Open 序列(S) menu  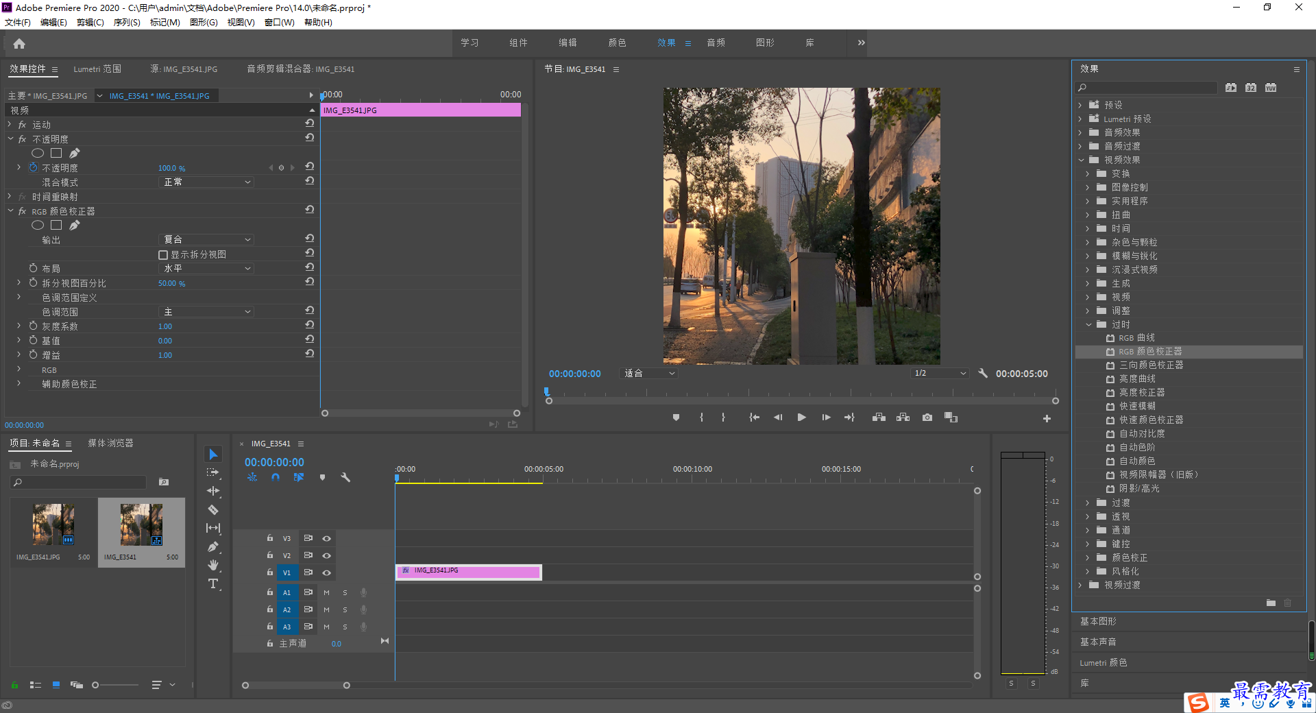[x=127, y=23]
